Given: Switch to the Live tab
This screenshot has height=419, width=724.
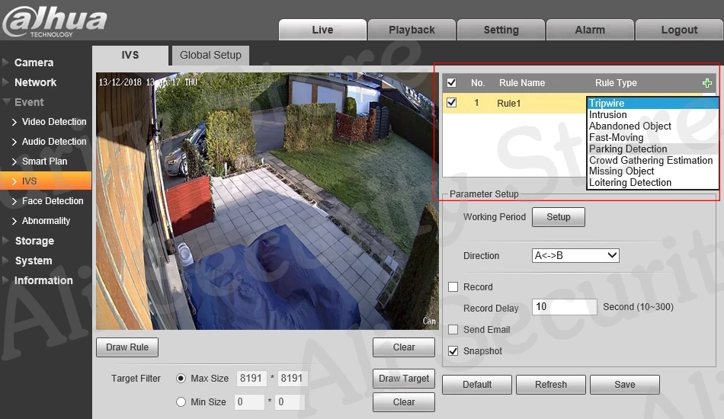Looking at the screenshot, I should pos(322,30).
